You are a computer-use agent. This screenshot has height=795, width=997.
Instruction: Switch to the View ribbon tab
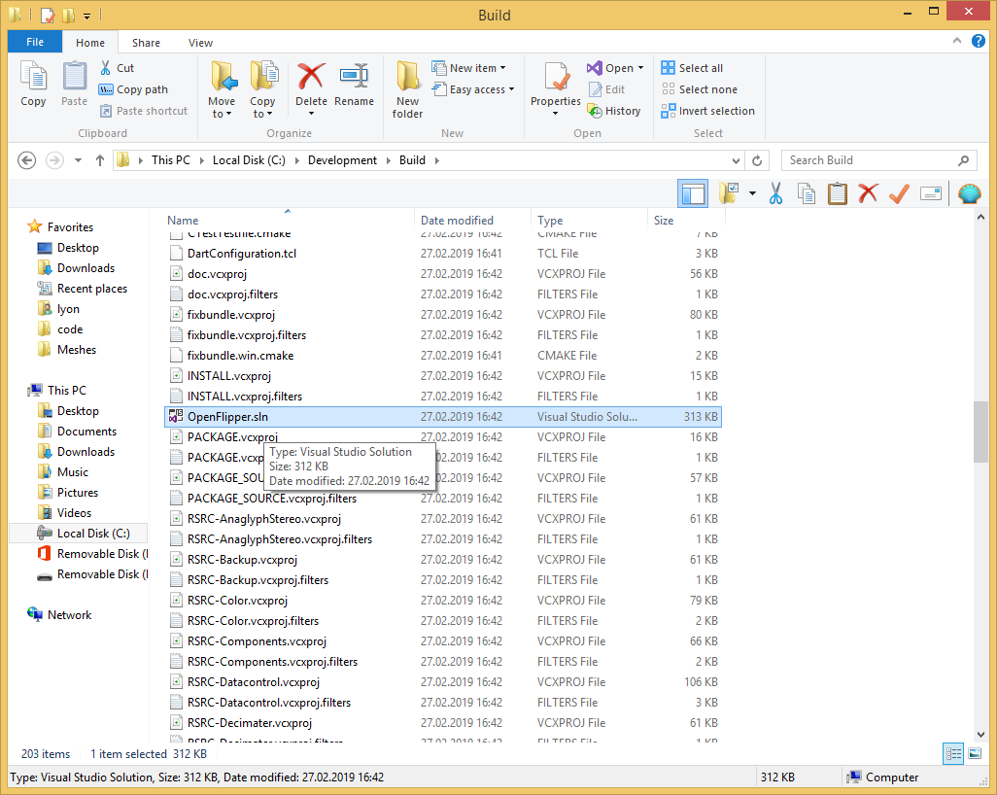tap(200, 43)
